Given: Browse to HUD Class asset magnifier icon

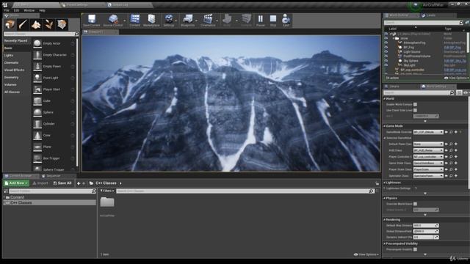Looking at the screenshot, I should (451, 150).
